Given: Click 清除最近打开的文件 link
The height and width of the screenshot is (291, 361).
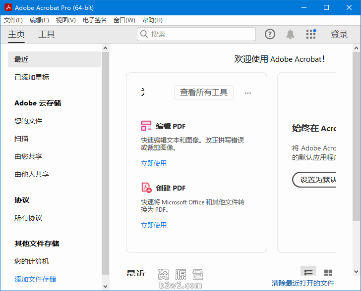Looking at the screenshot, I should click(303, 283).
